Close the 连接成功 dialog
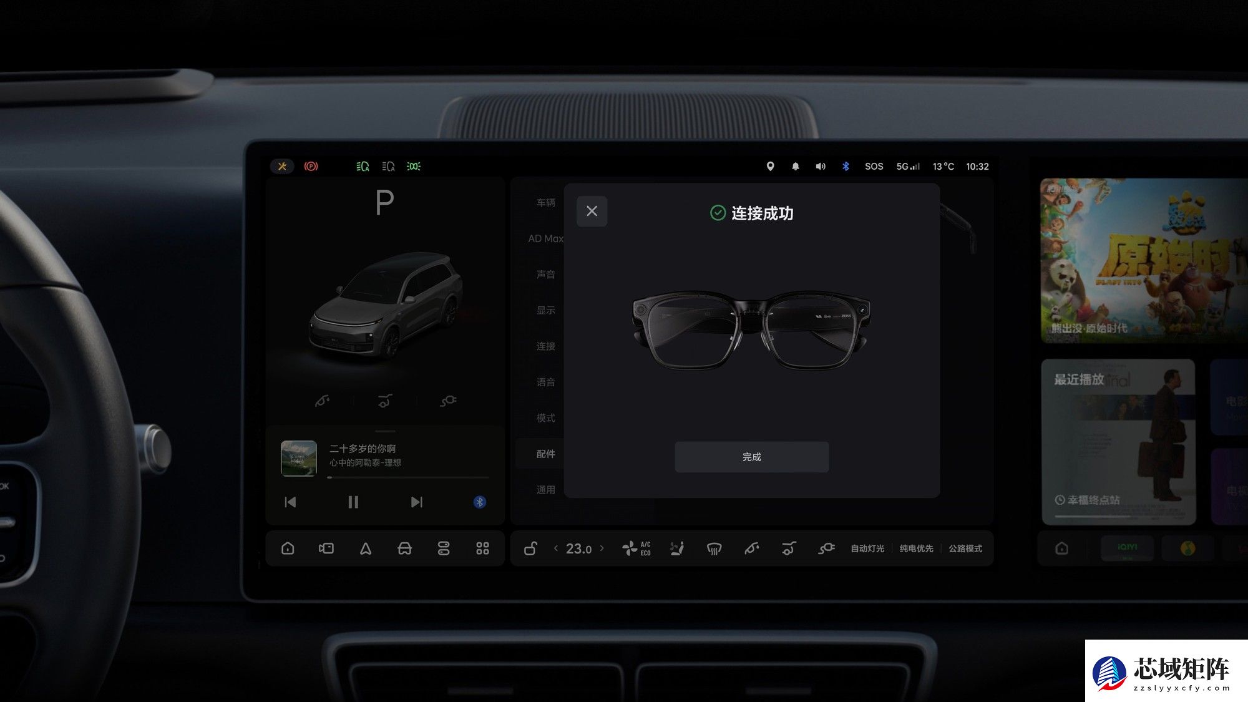 (592, 212)
